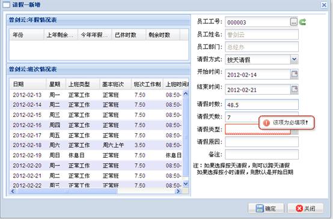This screenshot has height=219, width=333.
Task: Click the employee department field
Action: click(261, 47)
